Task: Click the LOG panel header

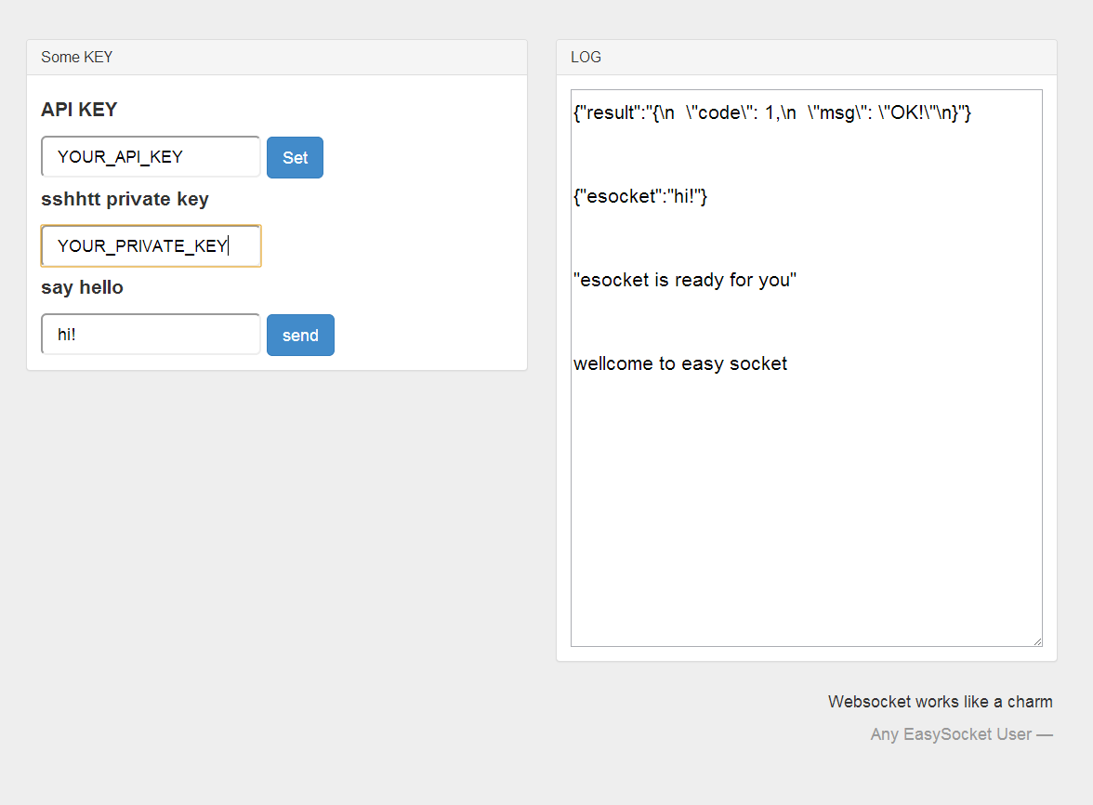Action: tap(807, 57)
